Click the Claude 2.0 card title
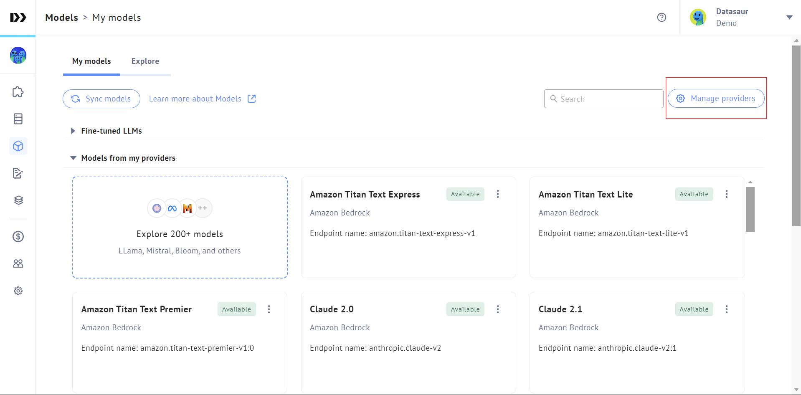Screen dimensions: 801x395 coord(332,309)
